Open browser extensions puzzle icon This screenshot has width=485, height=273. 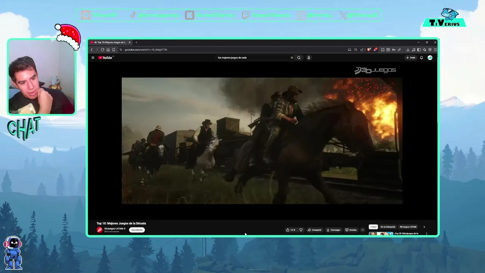(x=383, y=50)
